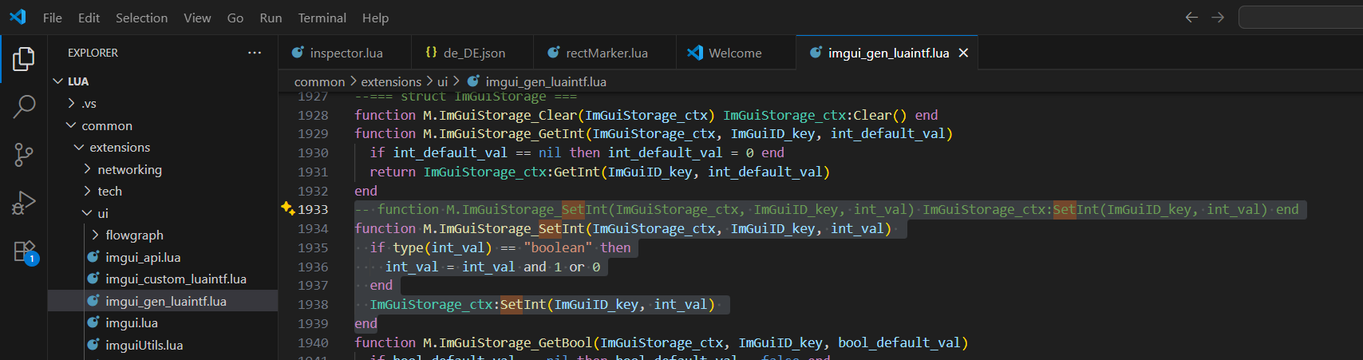The height and width of the screenshot is (360, 1363).
Task: Open the Explorer view in the activity bar
Action: [x=24, y=58]
